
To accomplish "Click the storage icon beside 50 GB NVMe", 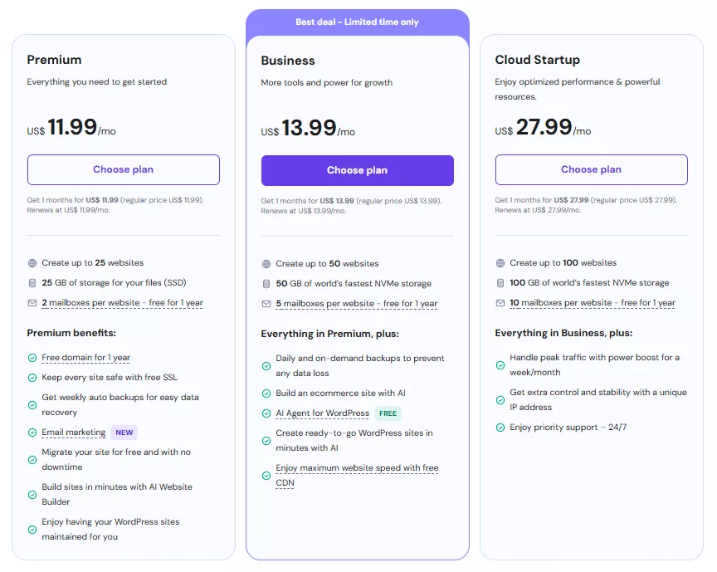I will pyautogui.click(x=266, y=284).
